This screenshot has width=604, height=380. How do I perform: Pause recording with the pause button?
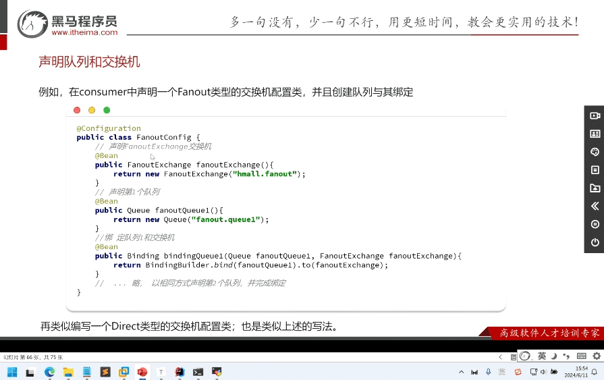(595, 224)
